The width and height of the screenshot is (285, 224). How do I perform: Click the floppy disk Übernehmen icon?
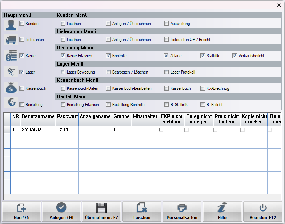[x=101, y=208]
